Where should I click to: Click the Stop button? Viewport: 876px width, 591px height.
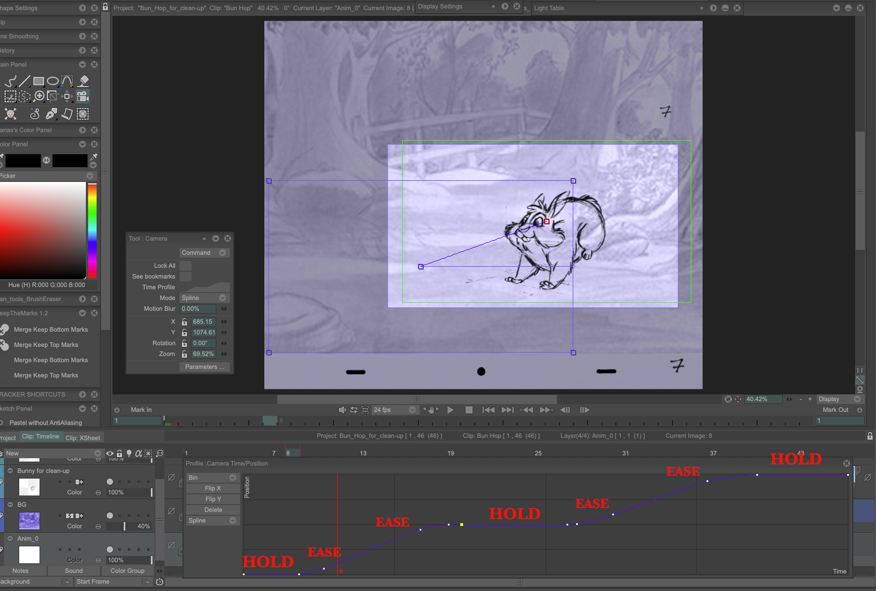[469, 410]
